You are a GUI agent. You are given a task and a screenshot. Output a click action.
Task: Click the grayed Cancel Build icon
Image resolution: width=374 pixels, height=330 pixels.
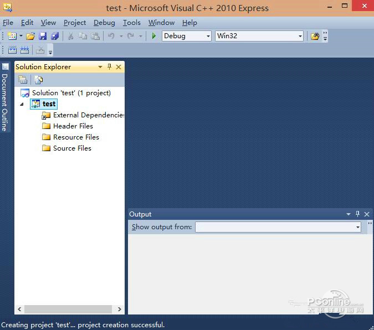(x=40, y=50)
